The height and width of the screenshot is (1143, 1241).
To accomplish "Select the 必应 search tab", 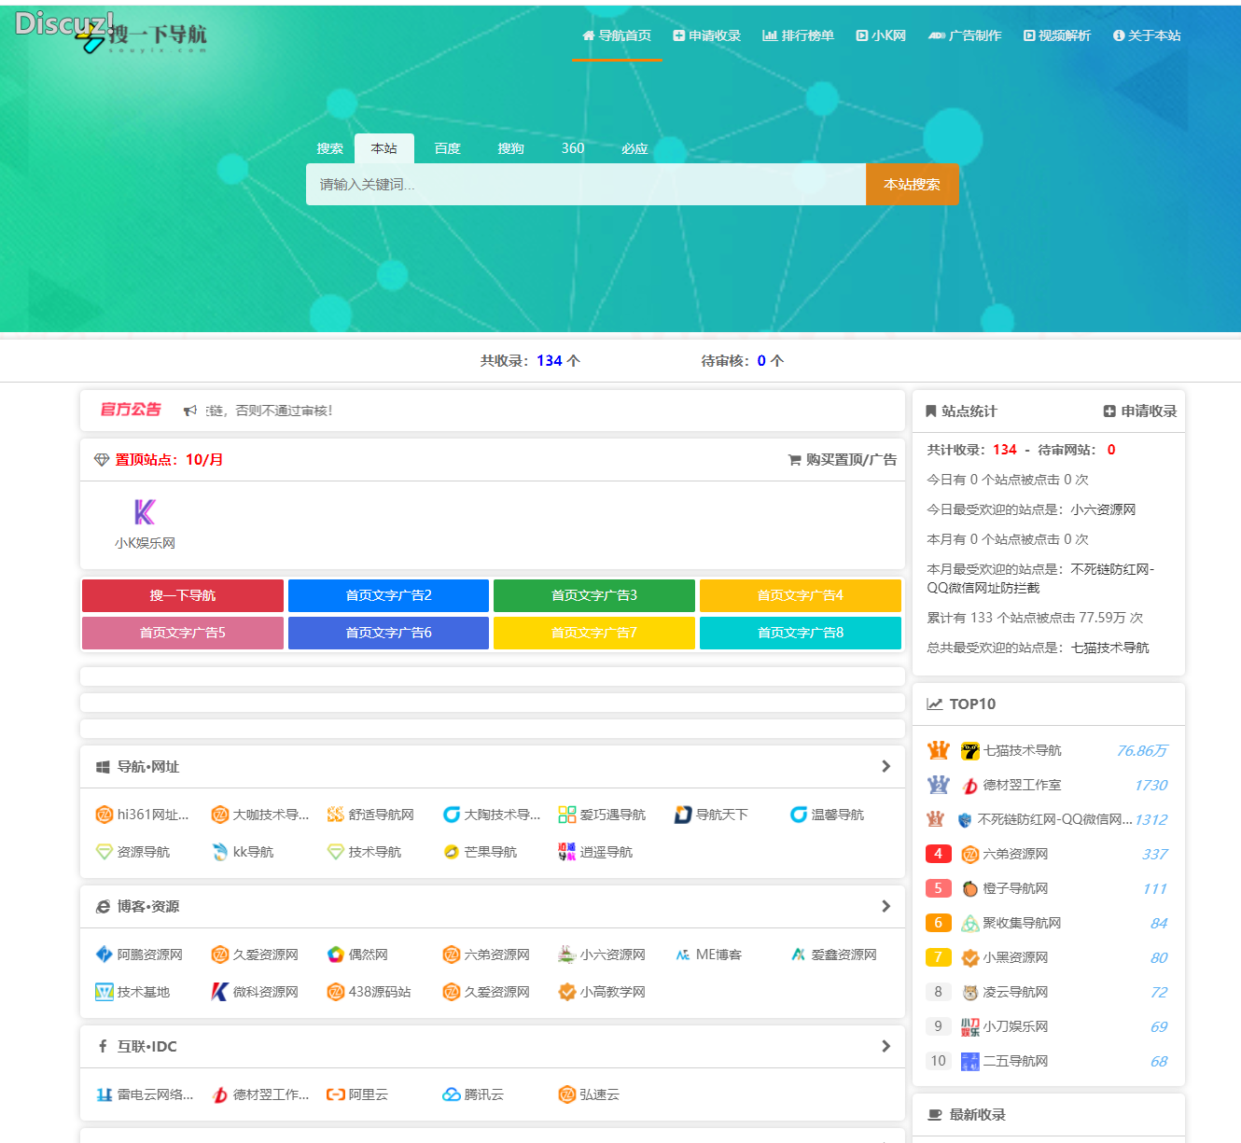I will coord(634,148).
